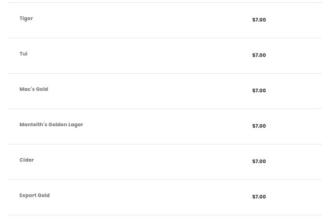Select the Cider item name
Screen dimensions: 332x220
coord(26,160)
